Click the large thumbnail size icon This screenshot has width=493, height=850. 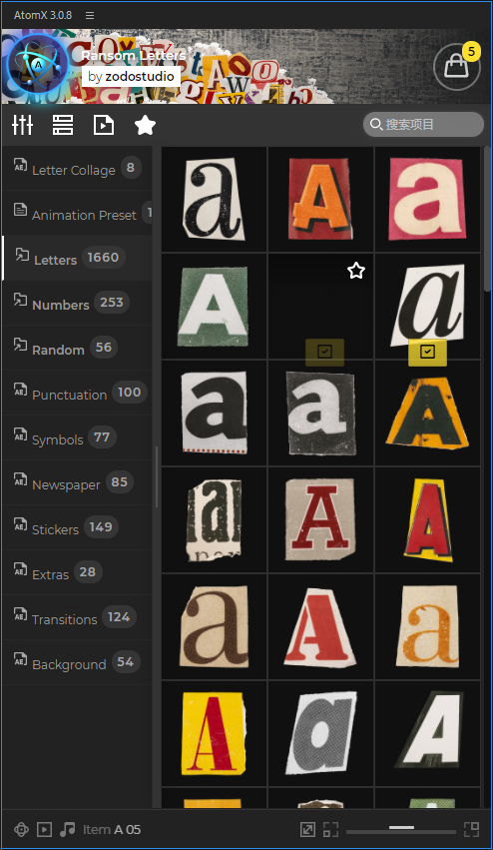[x=472, y=829]
